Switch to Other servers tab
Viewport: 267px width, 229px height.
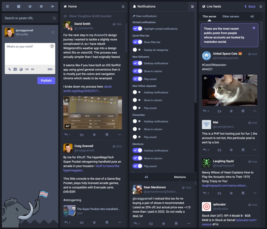230,16
